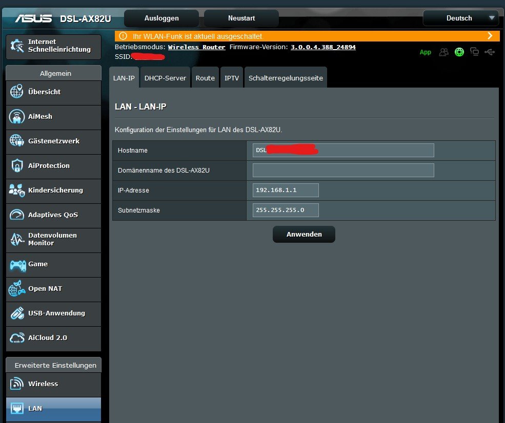The height and width of the screenshot is (423, 505).
Task: Click the AiMesh sidebar icon
Action: [x=17, y=116]
